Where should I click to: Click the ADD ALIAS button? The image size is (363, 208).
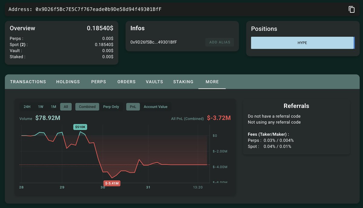(x=220, y=42)
